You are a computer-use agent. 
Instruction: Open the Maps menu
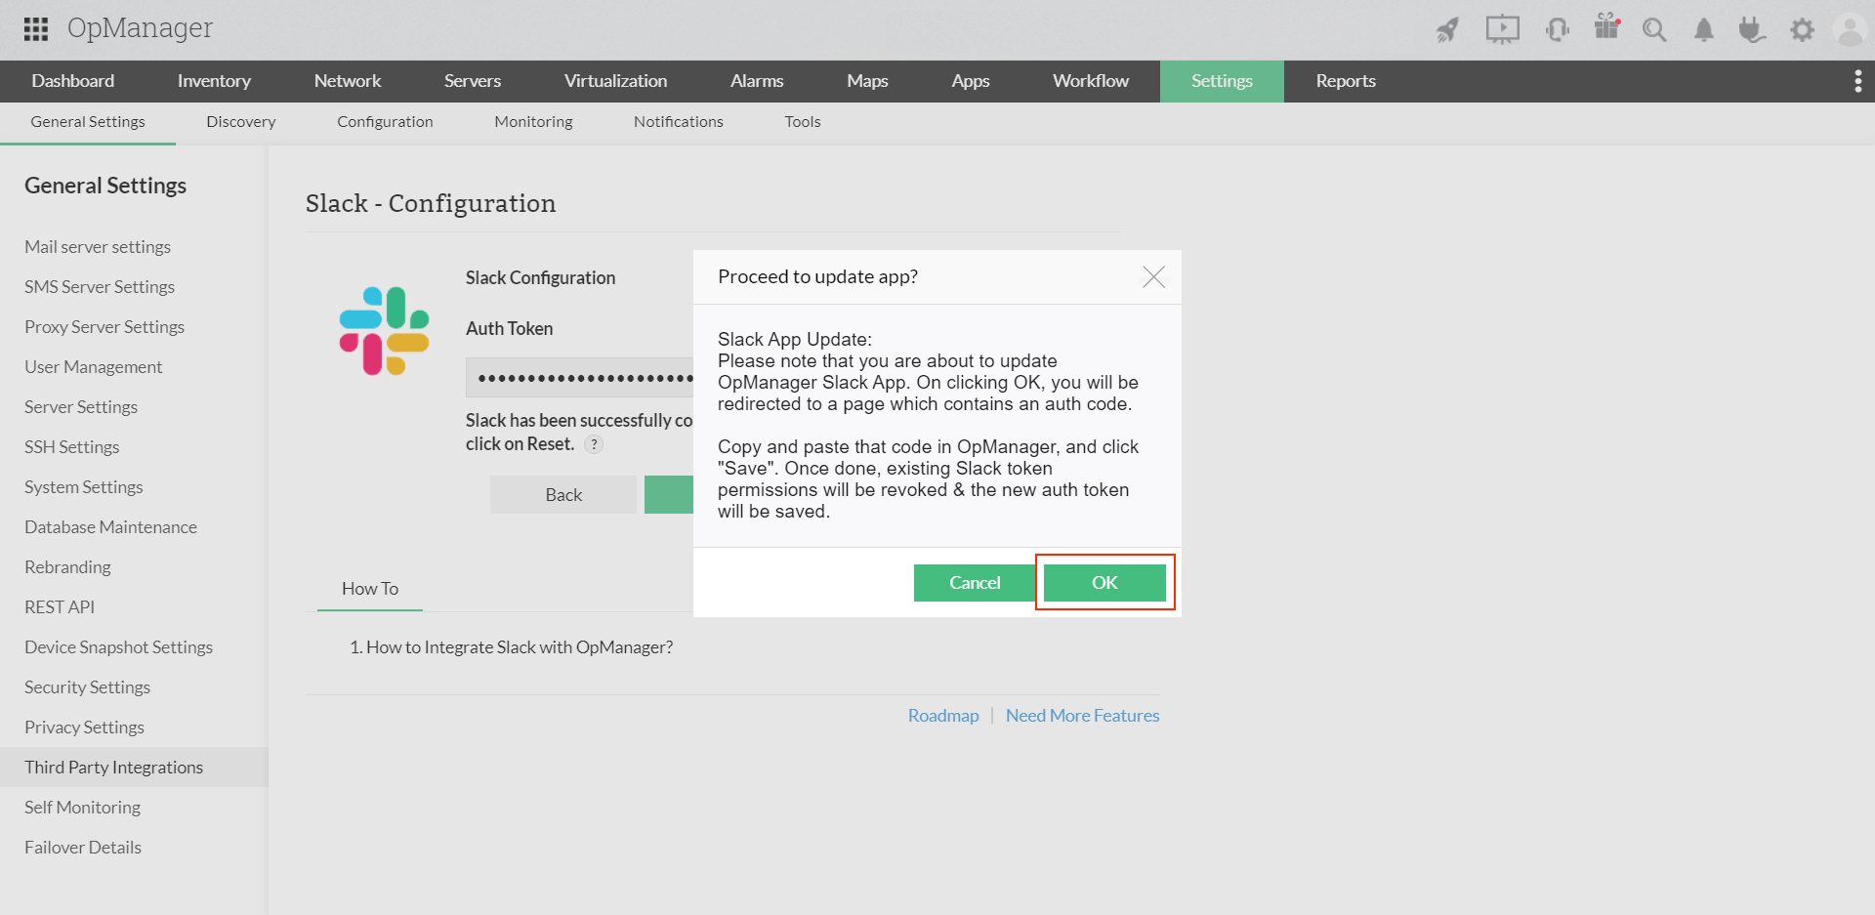867,81
